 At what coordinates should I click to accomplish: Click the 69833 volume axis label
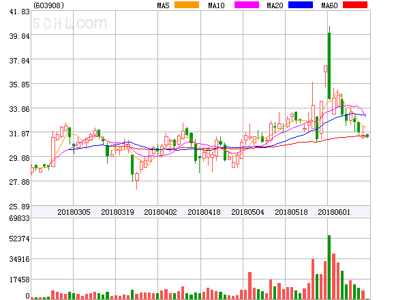pyautogui.click(x=19, y=218)
